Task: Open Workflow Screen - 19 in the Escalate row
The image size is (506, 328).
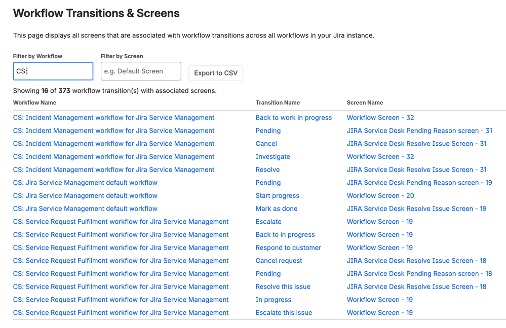Action: (379, 222)
